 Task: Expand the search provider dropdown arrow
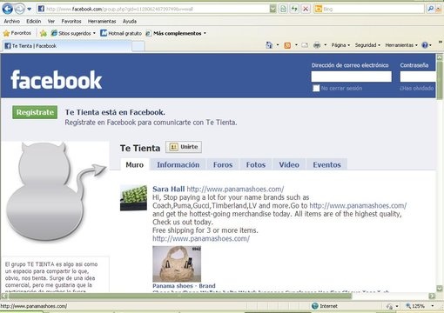[438, 9]
